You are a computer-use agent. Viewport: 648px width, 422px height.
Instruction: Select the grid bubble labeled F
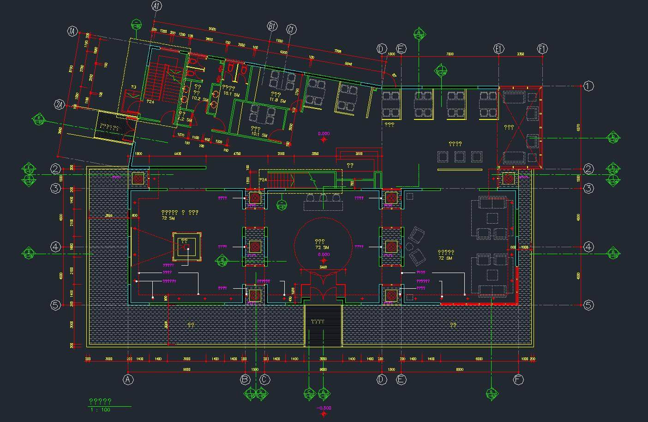(x=518, y=380)
